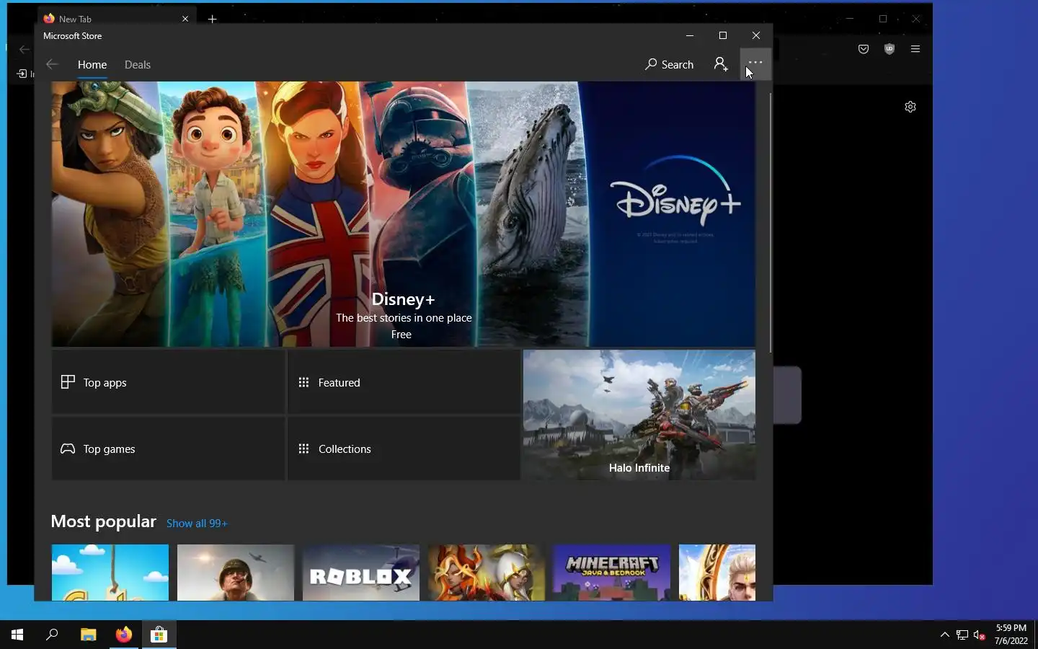The height and width of the screenshot is (649, 1038).
Task: Open the Featured tile
Action: 404,382
